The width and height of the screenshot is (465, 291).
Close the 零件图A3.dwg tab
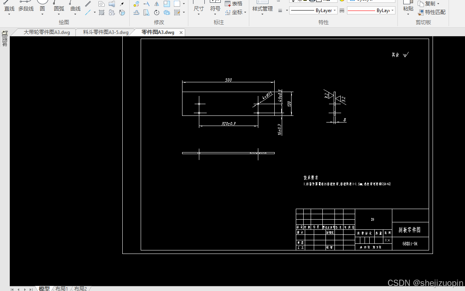[x=181, y=32]
